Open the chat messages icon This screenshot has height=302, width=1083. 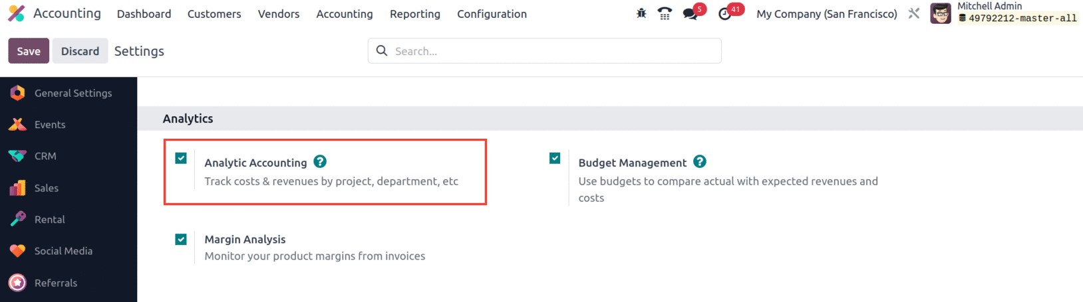pyautogui.click(x=691, y=14)
